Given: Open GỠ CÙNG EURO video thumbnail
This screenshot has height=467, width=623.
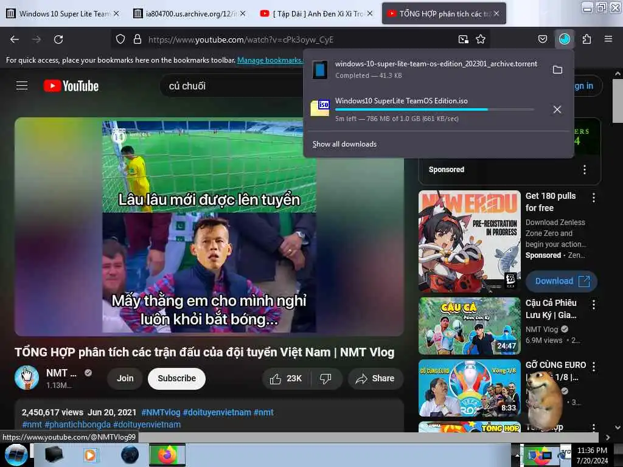Looking at the screenshot, I should (x=470, y=388).
